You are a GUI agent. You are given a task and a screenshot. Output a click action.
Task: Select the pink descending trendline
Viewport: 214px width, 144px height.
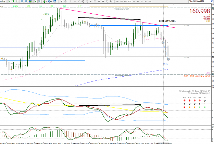point(116,18)
